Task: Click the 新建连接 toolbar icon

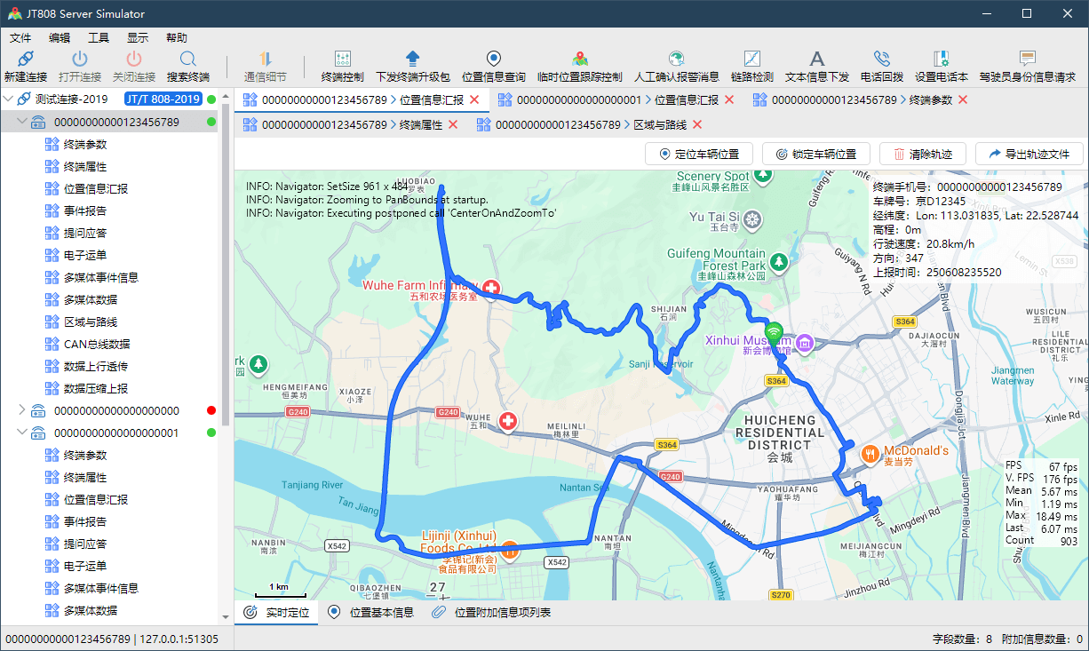Action: tap(25, 60)
